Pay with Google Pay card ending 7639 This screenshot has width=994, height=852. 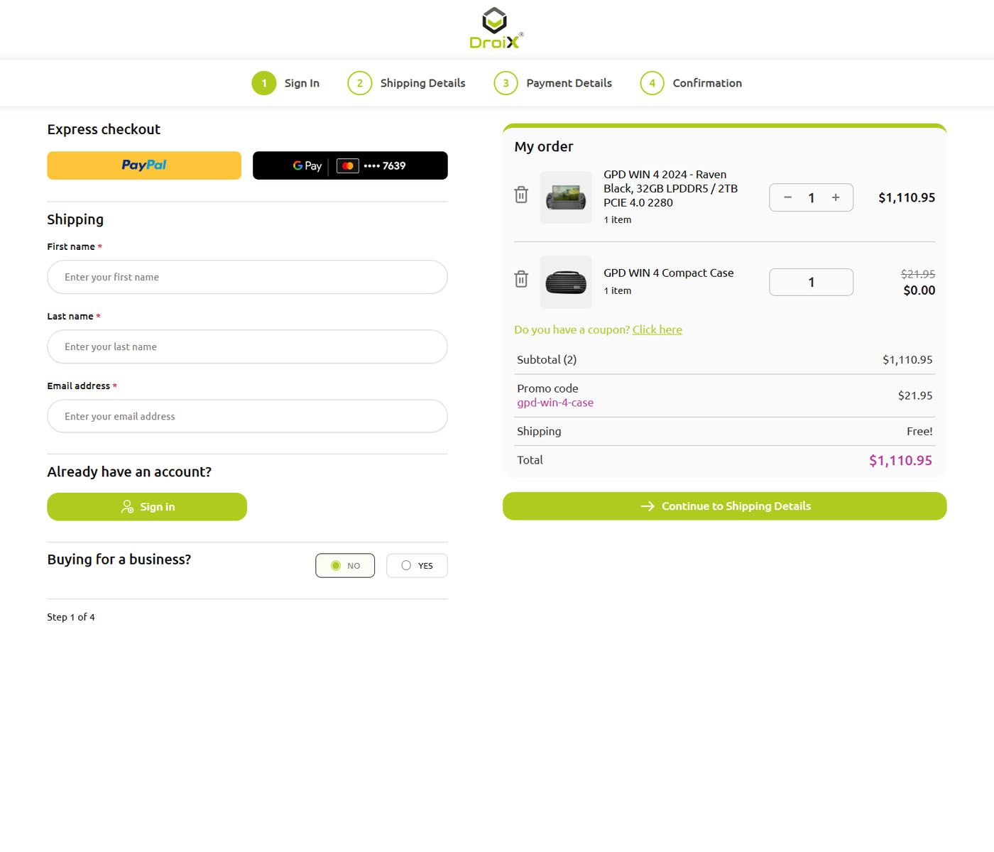click(x=350, y=165)
